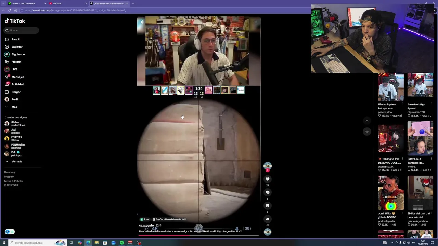Open options for Jordi Wild card

(402, 213)
